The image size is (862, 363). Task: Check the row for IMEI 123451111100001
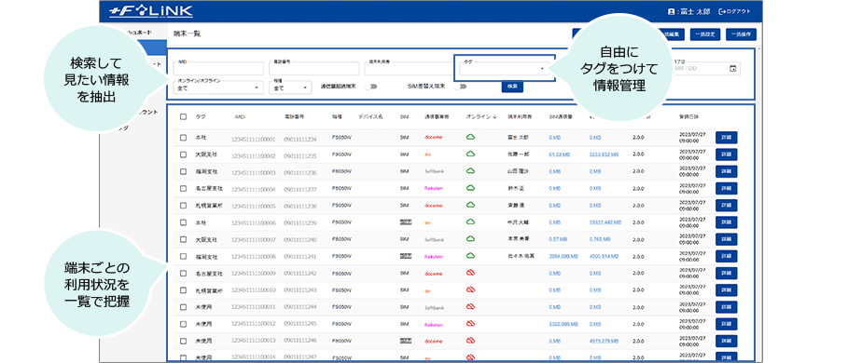[183, 138]
